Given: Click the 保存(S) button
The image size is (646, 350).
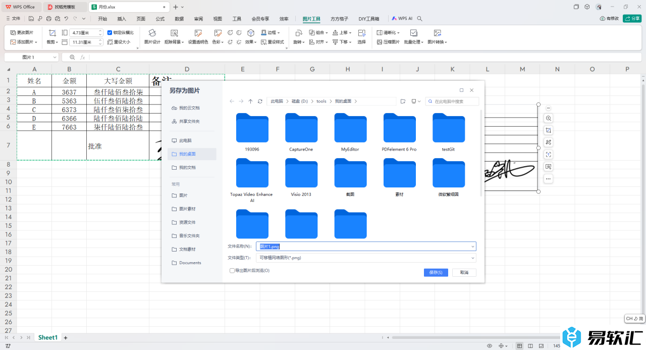Looking at the screenshot, I should pyautogui.click(x=436, y=272).
